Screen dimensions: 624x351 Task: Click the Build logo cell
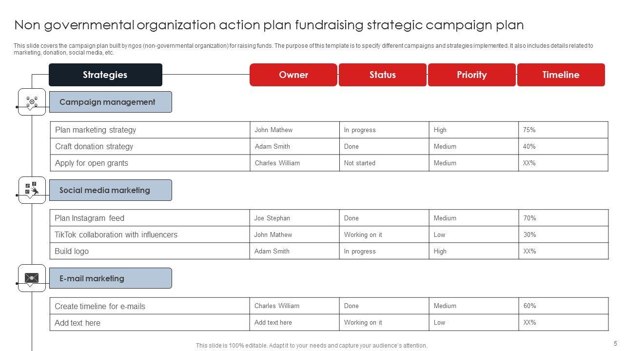pyautogui.click(x=72, y=251)
